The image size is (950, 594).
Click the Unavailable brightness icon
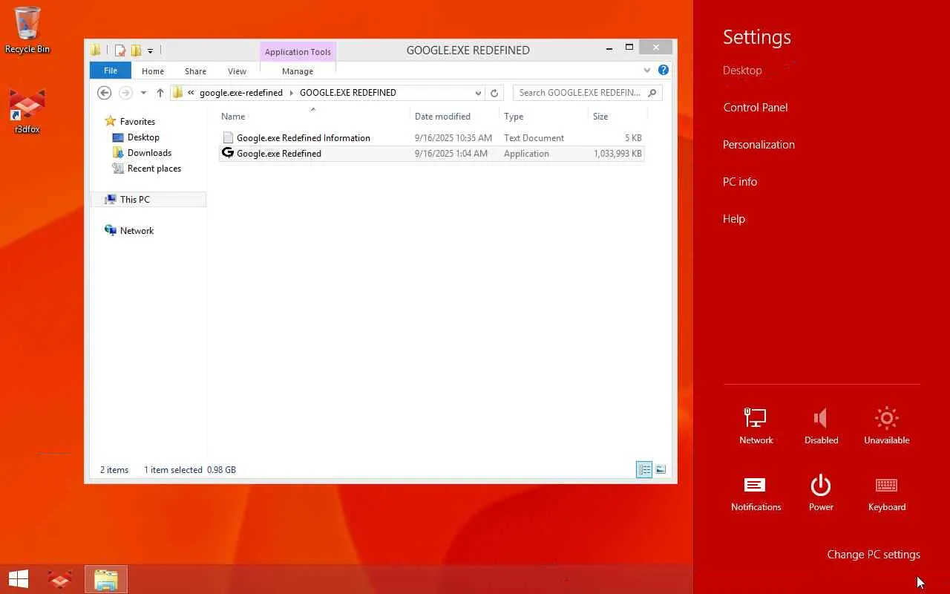(887, 425)
